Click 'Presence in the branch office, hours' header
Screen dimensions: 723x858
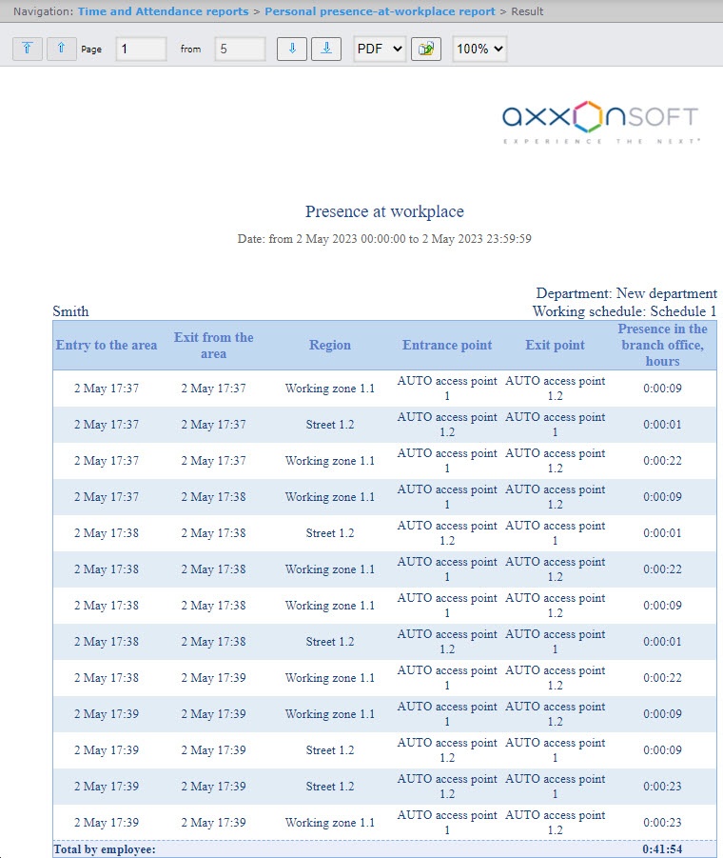point(662,346)
